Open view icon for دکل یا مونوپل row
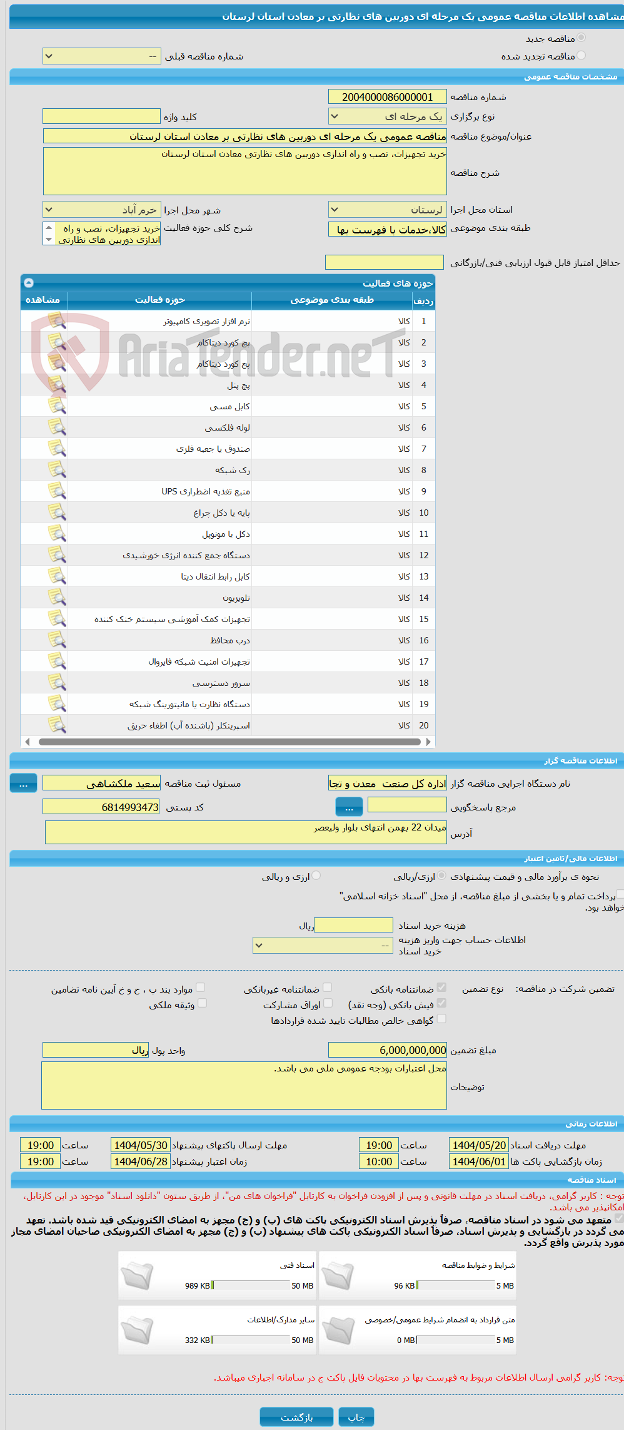 coord(57,534)
